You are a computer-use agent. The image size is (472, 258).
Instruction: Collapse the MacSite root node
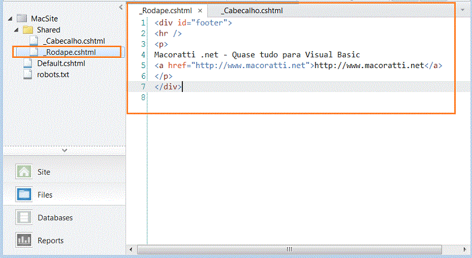coord(10,19)
